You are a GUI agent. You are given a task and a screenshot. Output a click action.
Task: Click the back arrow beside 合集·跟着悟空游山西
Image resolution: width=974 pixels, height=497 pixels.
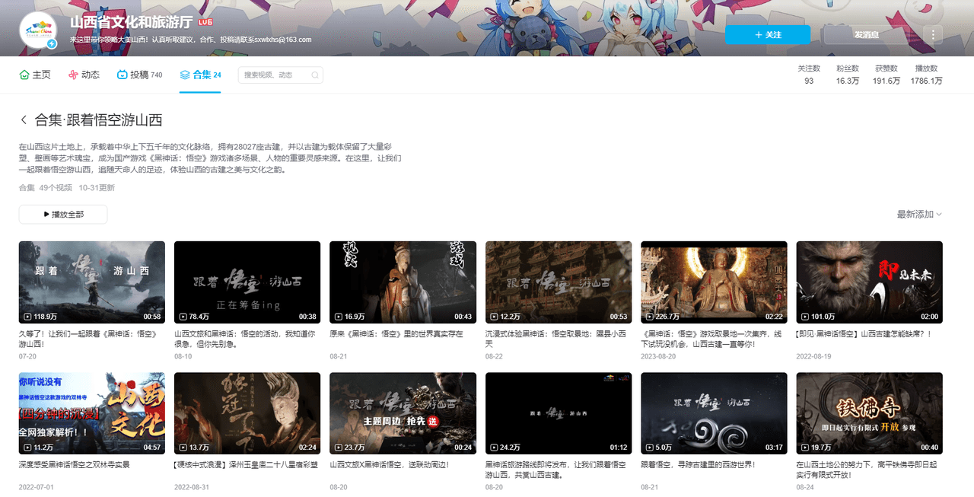coord(24,120)
